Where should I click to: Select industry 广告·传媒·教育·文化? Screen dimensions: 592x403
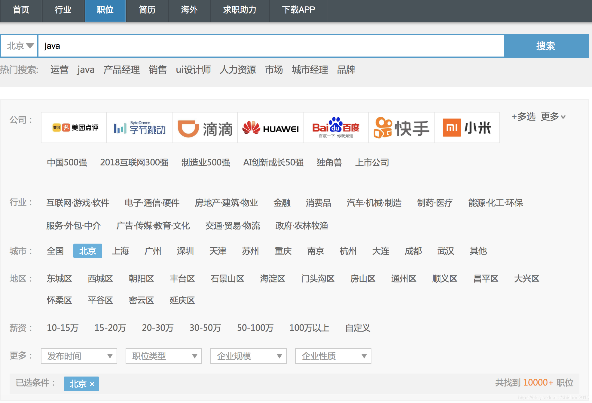(153, 226)
